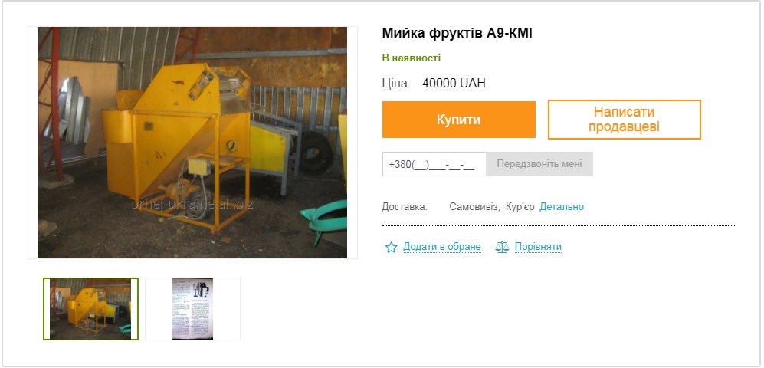This screenshot has width=764, height=368.
Task: Click the 40000 UAH price value
Action: (x=454, y=84)
